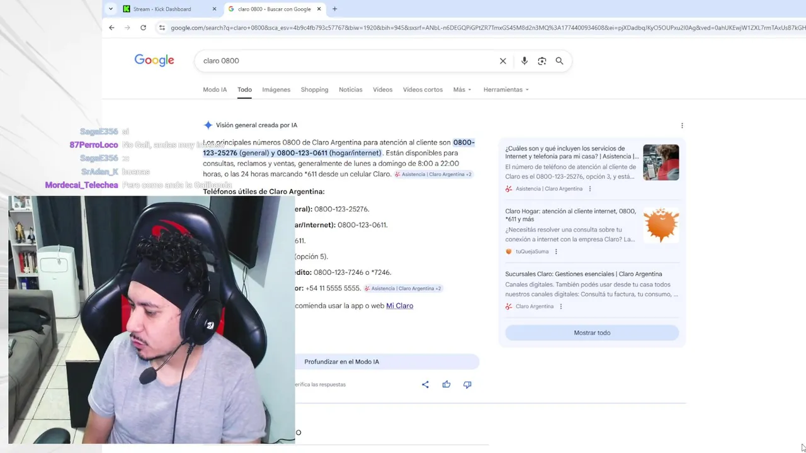Open the AI overview three-dot options menu

pos(682,126)
